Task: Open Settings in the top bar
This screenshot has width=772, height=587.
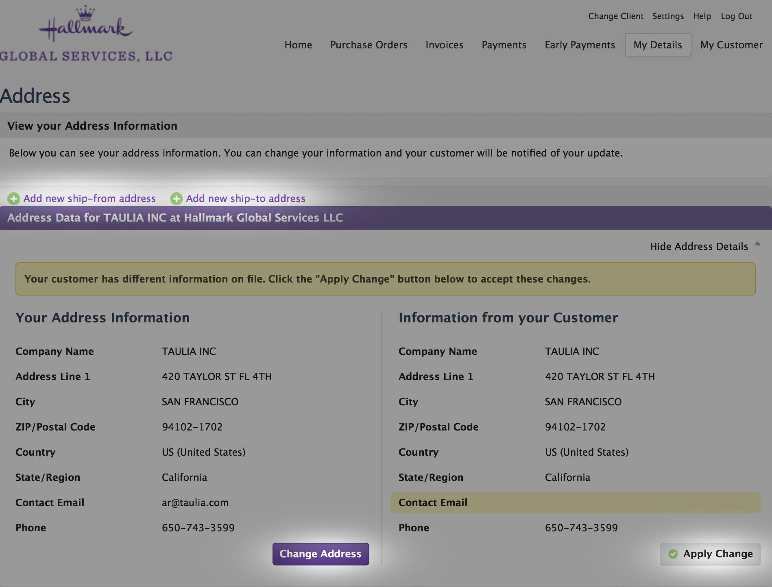Action: click(668, 16)
